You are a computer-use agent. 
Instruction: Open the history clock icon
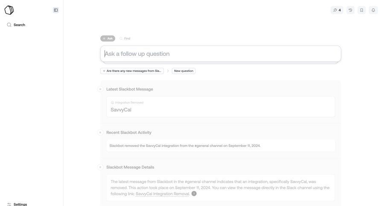click(x=350, y=10)
